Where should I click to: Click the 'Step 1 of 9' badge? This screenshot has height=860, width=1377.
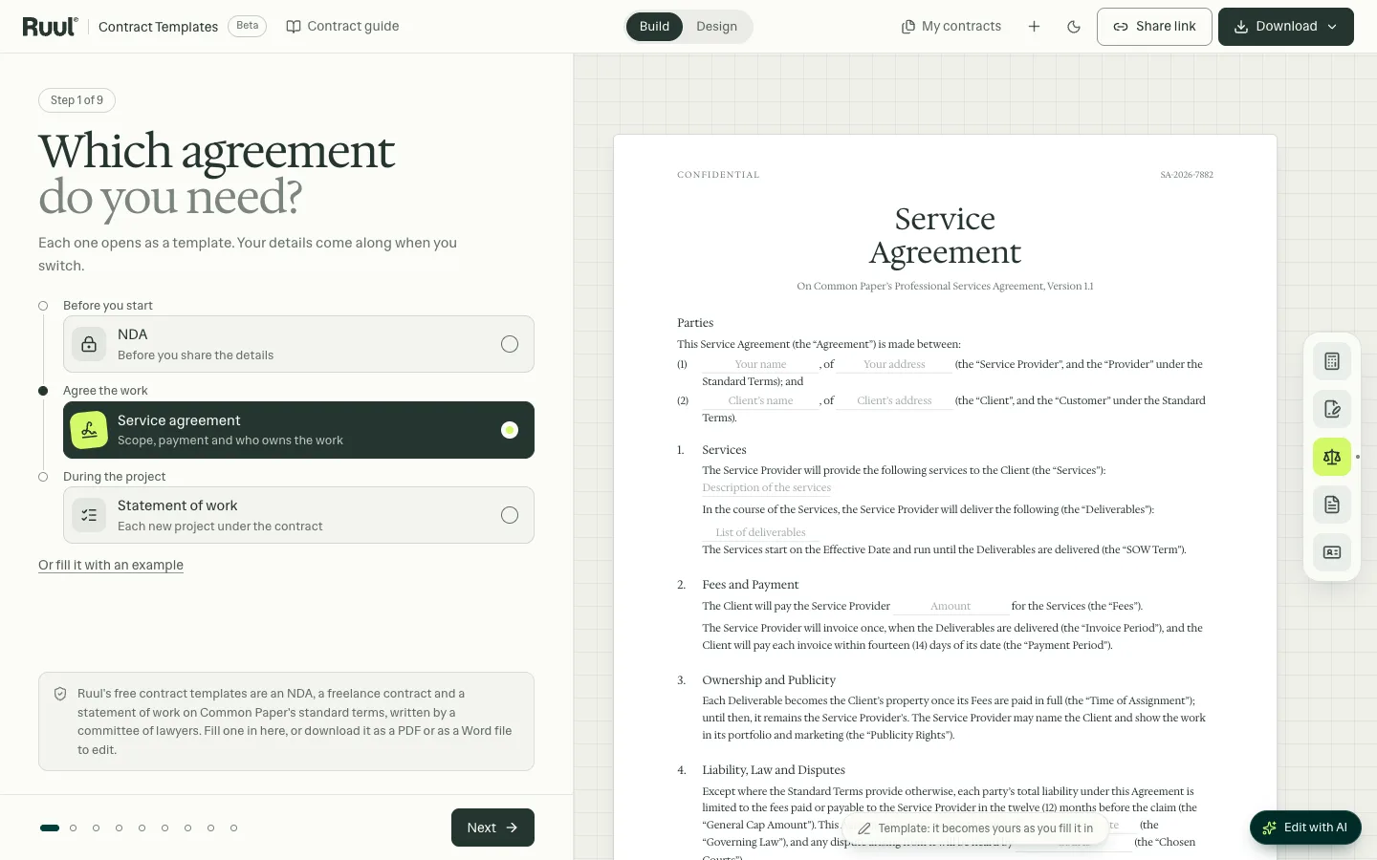(x=76, y=100)
